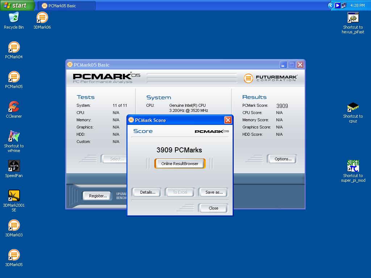This screenshot has height=278, width=371.
Task: Click the PCMark05 Basic window title icon
Action: (x=70, y=64)
